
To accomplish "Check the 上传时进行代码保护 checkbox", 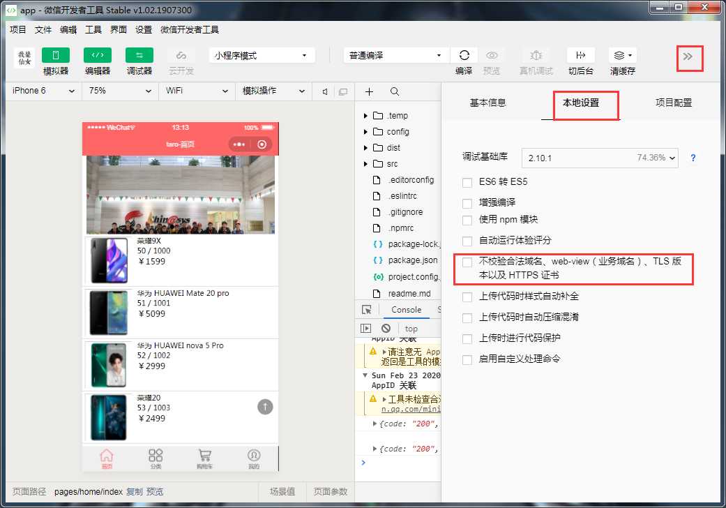I will coord(467,339).
